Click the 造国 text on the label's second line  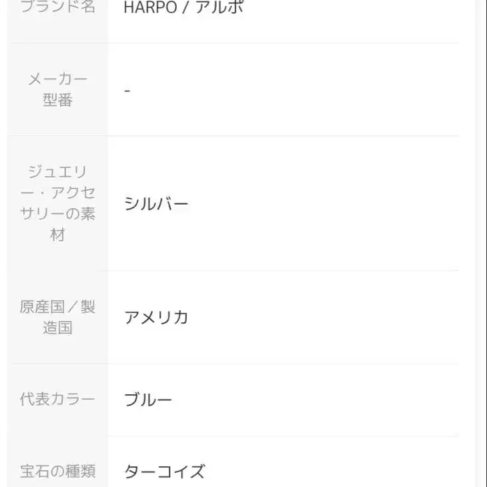coord(57,328)
